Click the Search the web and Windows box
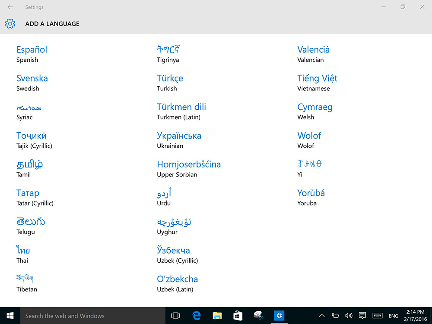432x324 pixels. click(92, 316)
